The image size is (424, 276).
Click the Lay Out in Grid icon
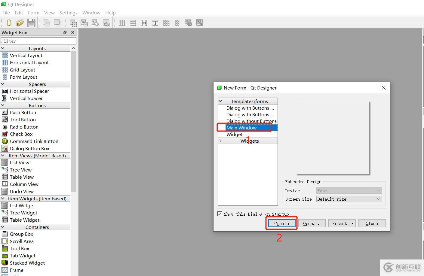point(166,23)
